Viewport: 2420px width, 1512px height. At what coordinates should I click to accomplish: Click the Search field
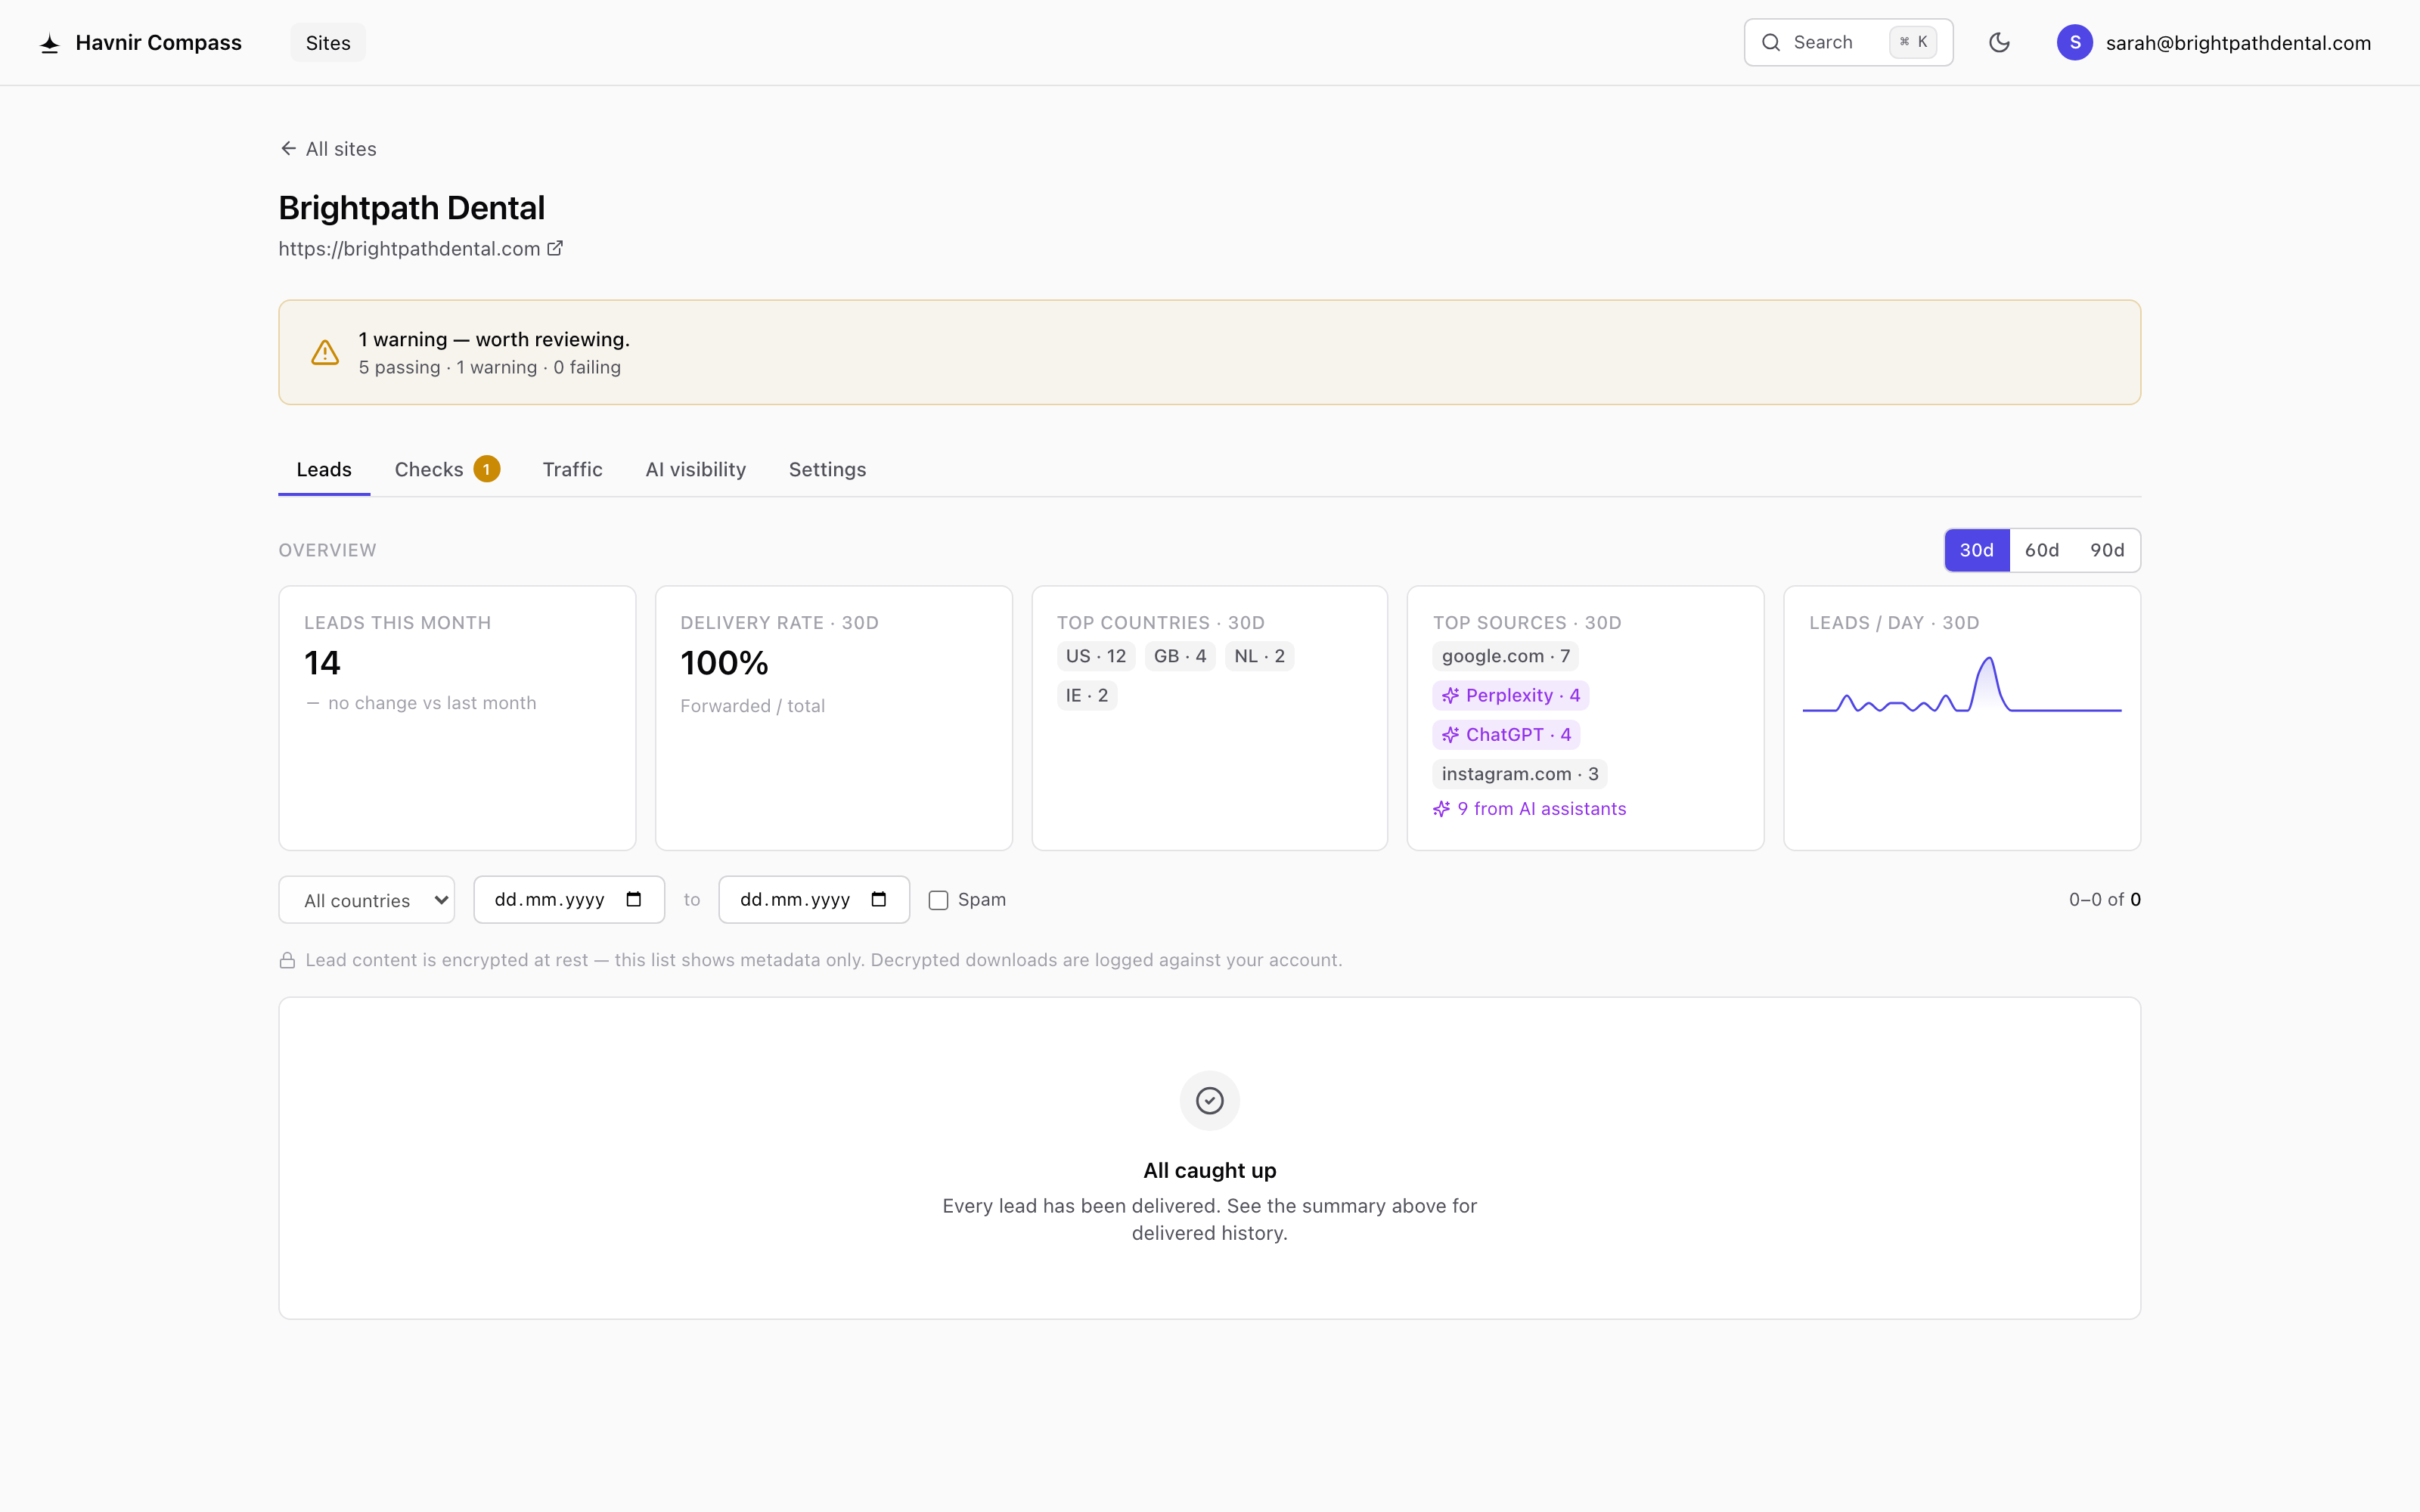click(x=1848, y=42)
